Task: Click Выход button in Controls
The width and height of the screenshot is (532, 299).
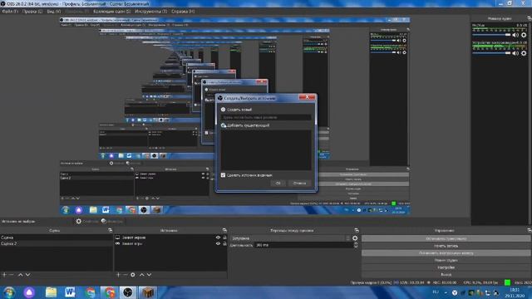Action: click(446, 274)
